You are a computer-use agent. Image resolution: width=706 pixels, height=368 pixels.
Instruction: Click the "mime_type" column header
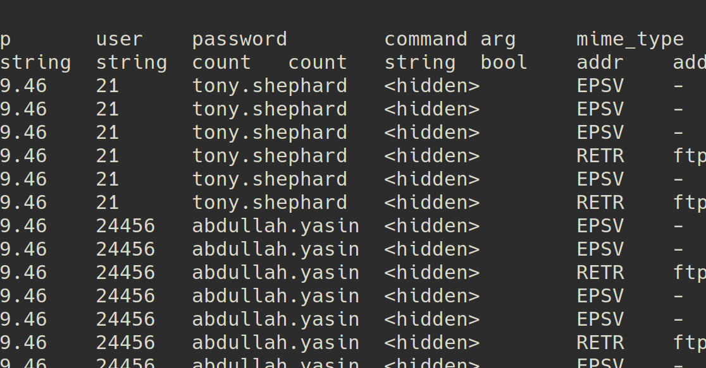pyautogui.click(x=630, y=39)
